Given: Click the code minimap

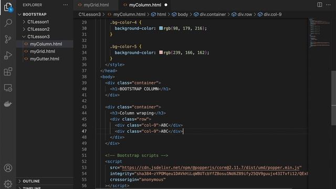Looking at the screenshot, I should pyautogui.click(x=320, y=32).
